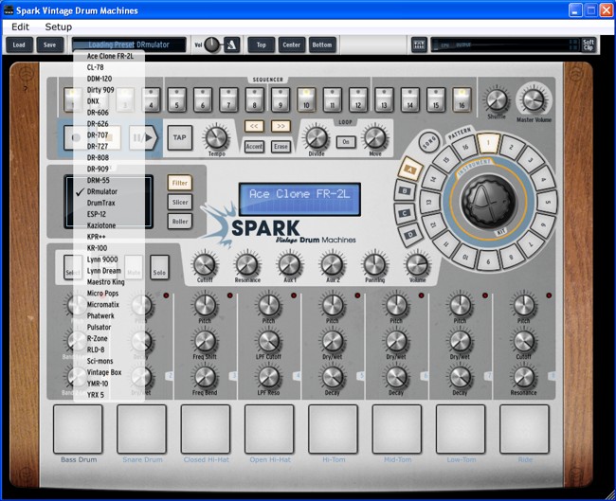Open the preset name dropdown field
This screenshot has height=501, width=616.
(x=129, y=45)
